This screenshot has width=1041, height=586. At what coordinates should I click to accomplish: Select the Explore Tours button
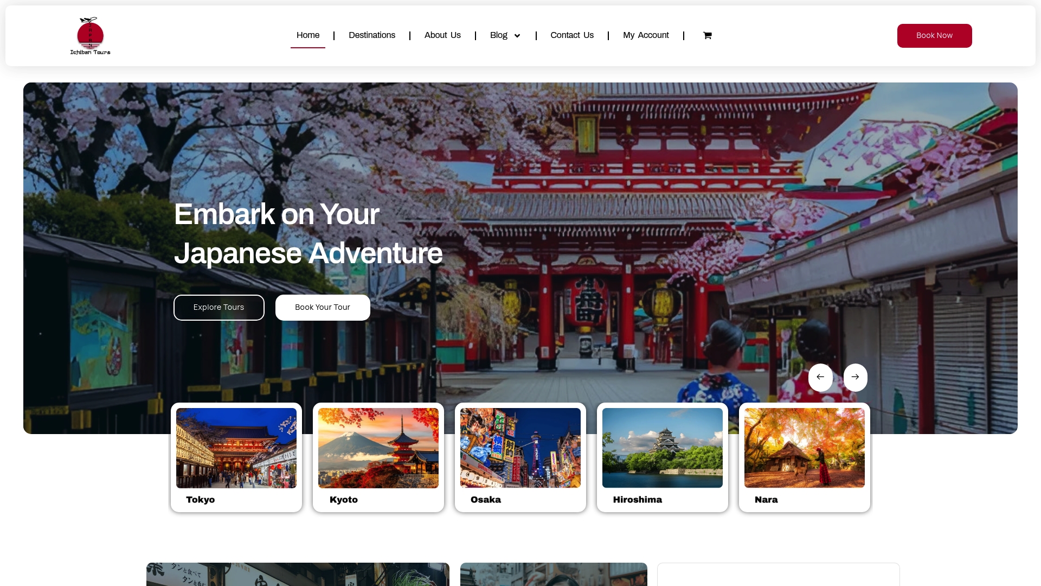(219, 307)
